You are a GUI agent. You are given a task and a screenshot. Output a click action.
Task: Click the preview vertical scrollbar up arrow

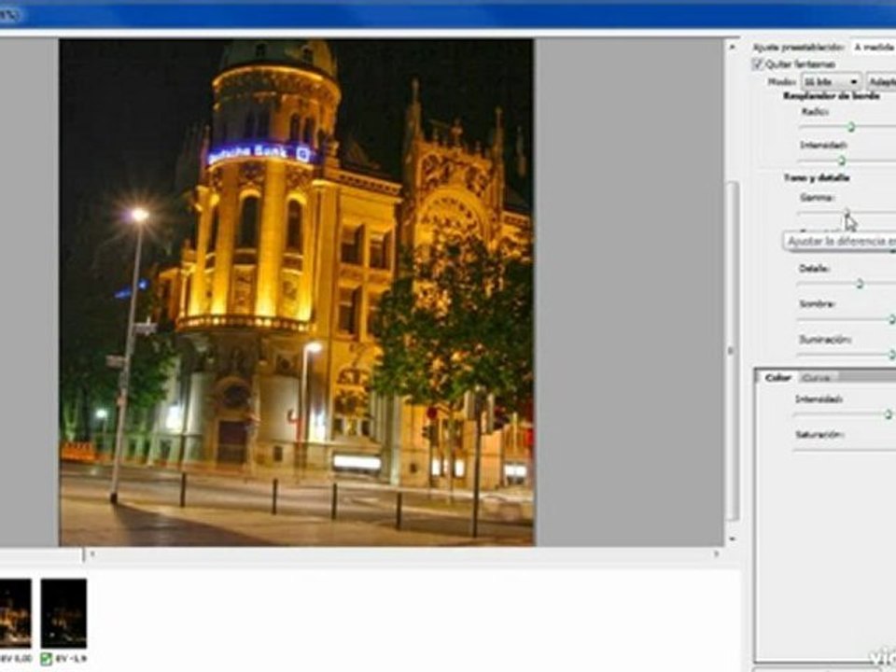pyautogui.click(x=732, y=48)
